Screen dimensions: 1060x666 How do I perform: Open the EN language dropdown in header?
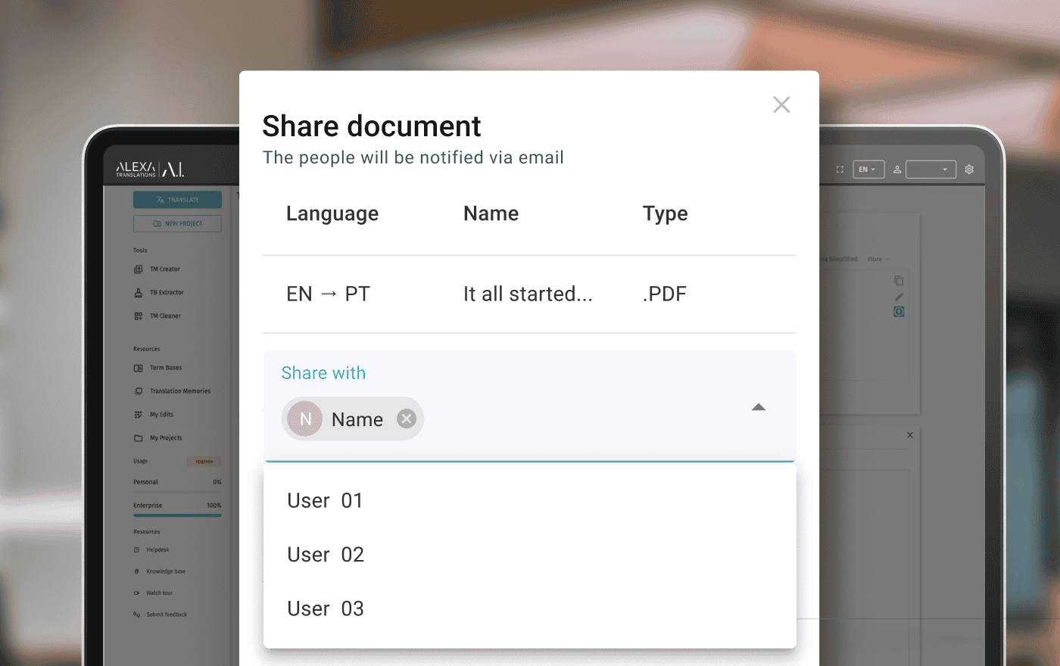pos(868,170)
